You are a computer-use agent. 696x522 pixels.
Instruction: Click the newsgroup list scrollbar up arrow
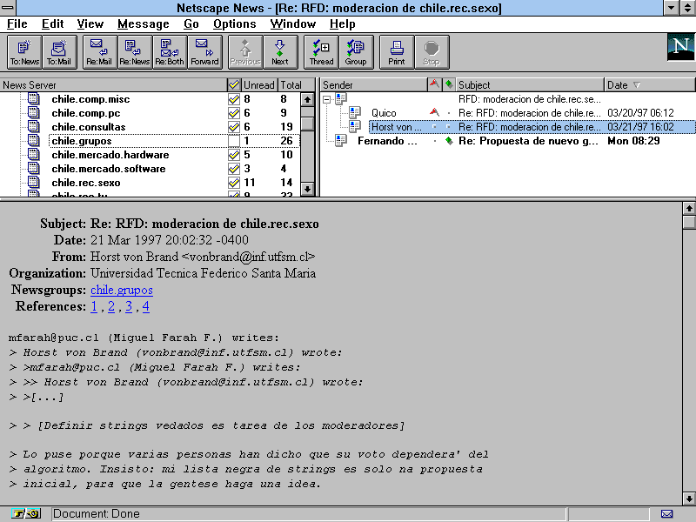[x=307, y=99]
